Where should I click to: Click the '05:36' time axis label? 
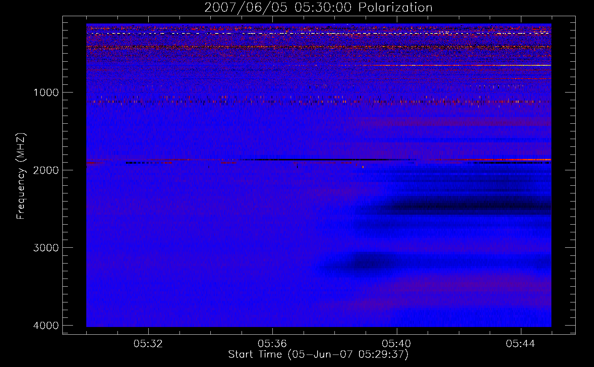click(x=272, y=344)
